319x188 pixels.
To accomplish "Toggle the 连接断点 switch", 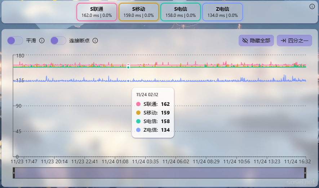I will click(58, 41).
